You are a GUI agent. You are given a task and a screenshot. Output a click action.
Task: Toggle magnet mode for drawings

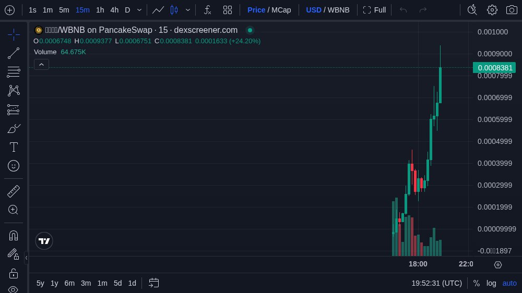[x=14, y=235]
